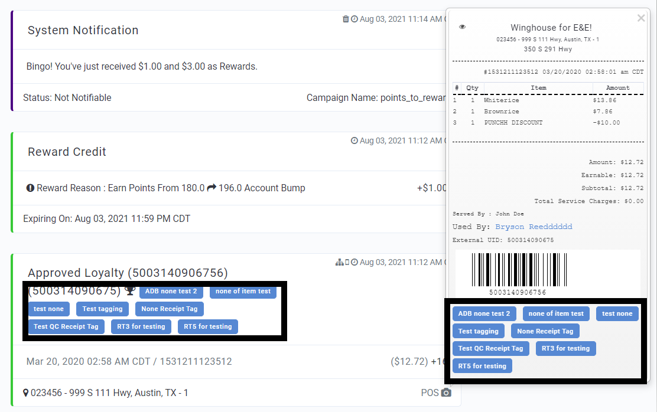Click the clock icon on the Reward Credit entry

pos(353,139)
